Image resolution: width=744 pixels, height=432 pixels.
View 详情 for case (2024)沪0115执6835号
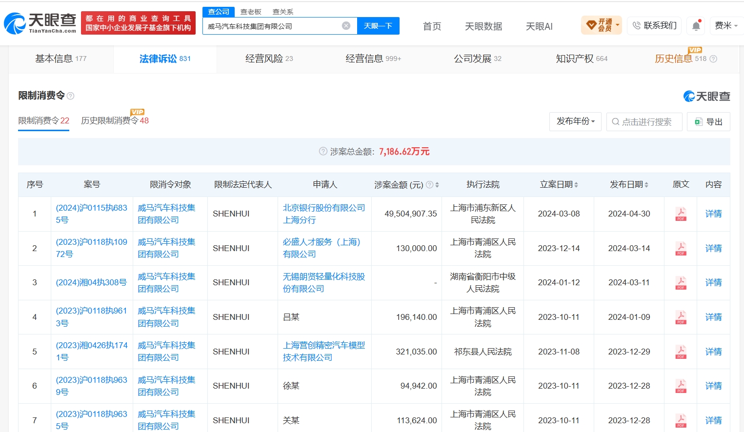coord(713,214)
